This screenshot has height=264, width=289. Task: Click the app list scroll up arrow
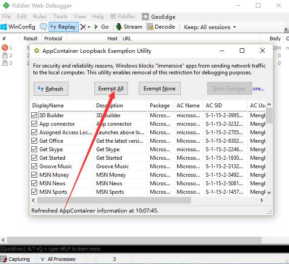pos(269,105)
